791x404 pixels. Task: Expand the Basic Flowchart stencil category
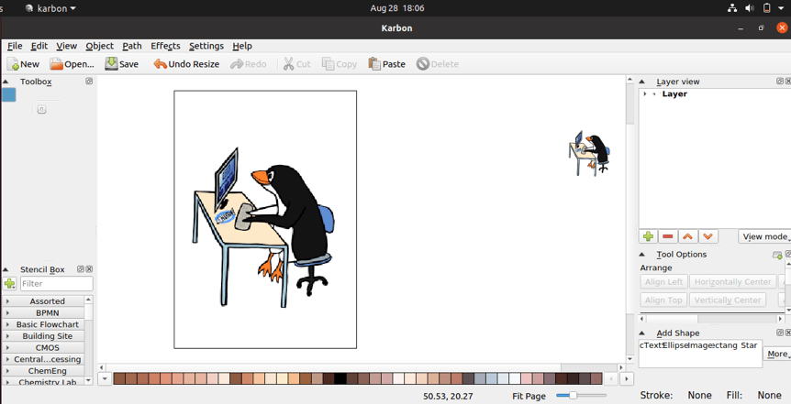(x=7, y=324)
